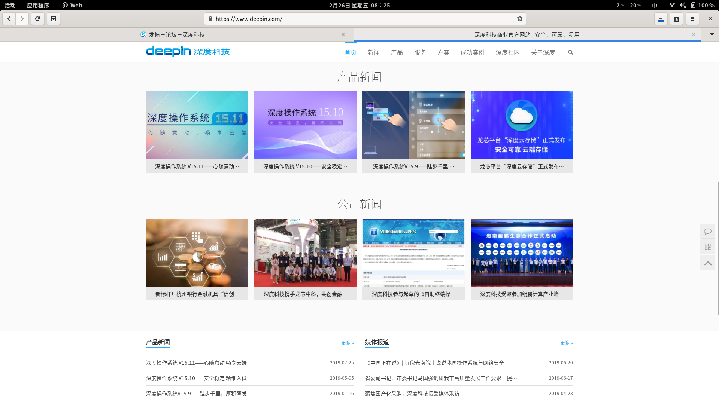This screenshot has width=719, height=404.
Task: Open the 中 input method indicator
Action: tap(655, 5)
